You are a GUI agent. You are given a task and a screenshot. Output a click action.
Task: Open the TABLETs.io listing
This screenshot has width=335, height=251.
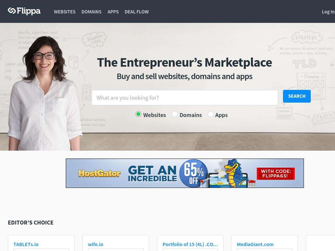point(26,244)
